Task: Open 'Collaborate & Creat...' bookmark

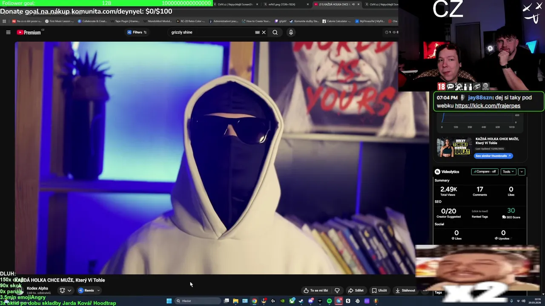Action: point(93,21)
